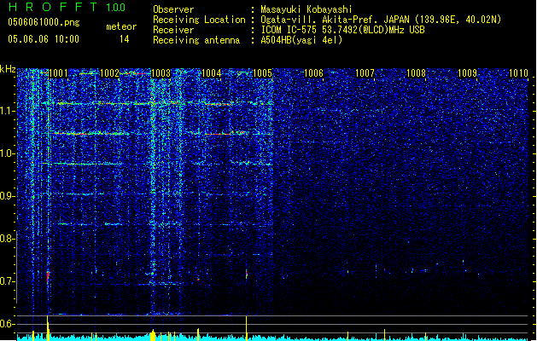Click the meteor label above the count
The height and width of the screenshot is (341, 537).
click(x=121, y=26)
